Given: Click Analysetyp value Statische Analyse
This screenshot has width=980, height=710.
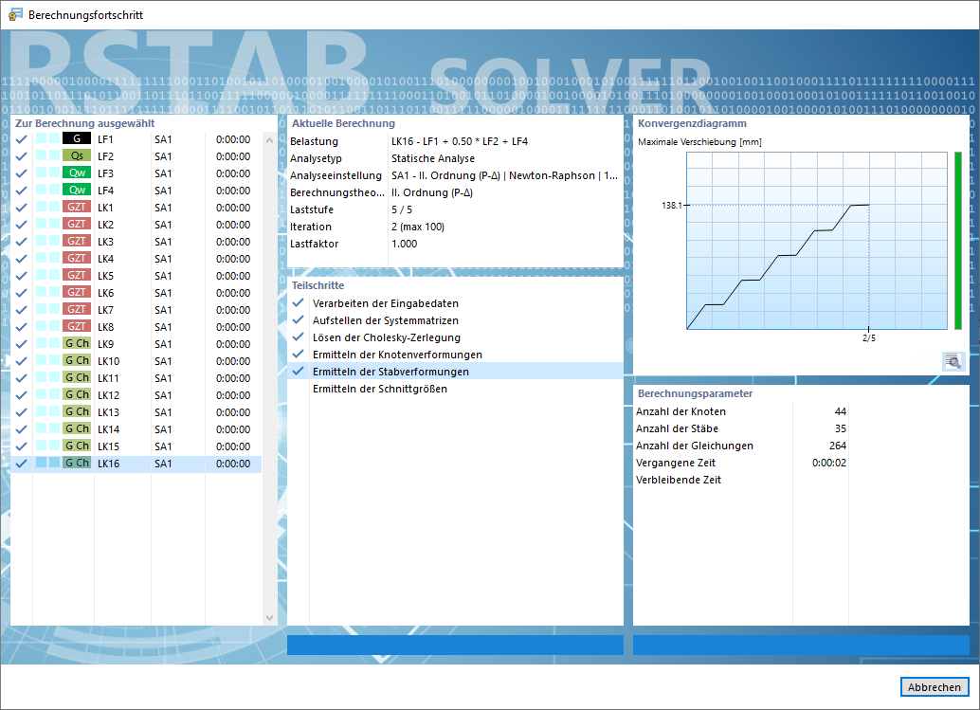Looking at the screenshot, I should [433, 158].
